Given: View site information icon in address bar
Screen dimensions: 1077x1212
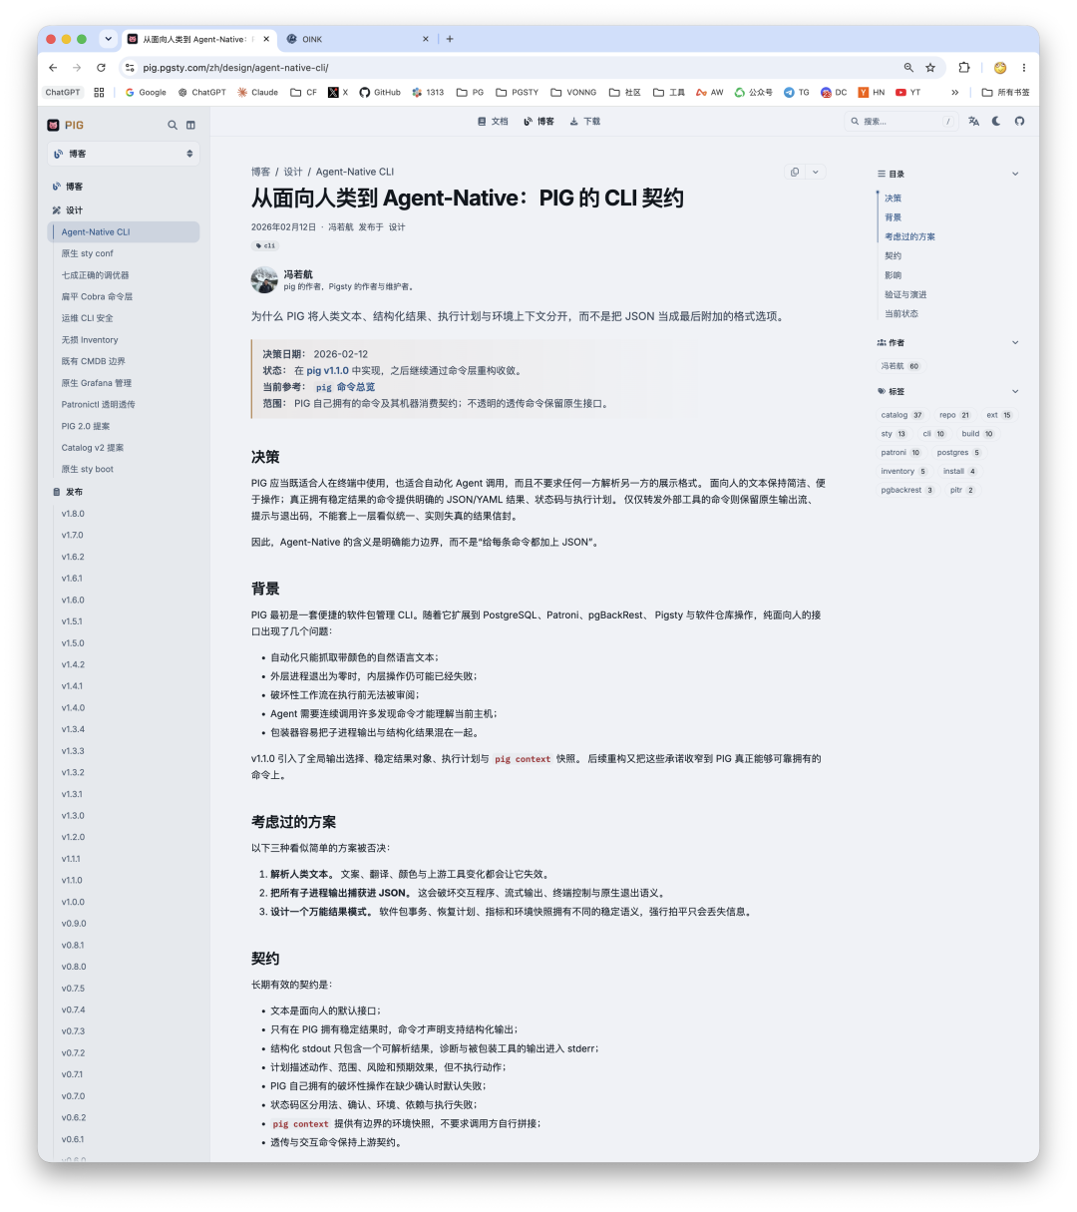Looking at the screenshot, I should (x=129, y=68).
